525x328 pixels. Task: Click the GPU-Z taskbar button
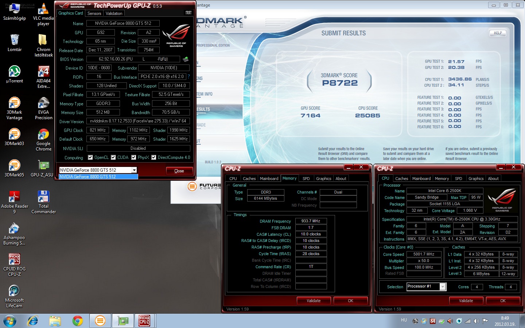(122, 321)
